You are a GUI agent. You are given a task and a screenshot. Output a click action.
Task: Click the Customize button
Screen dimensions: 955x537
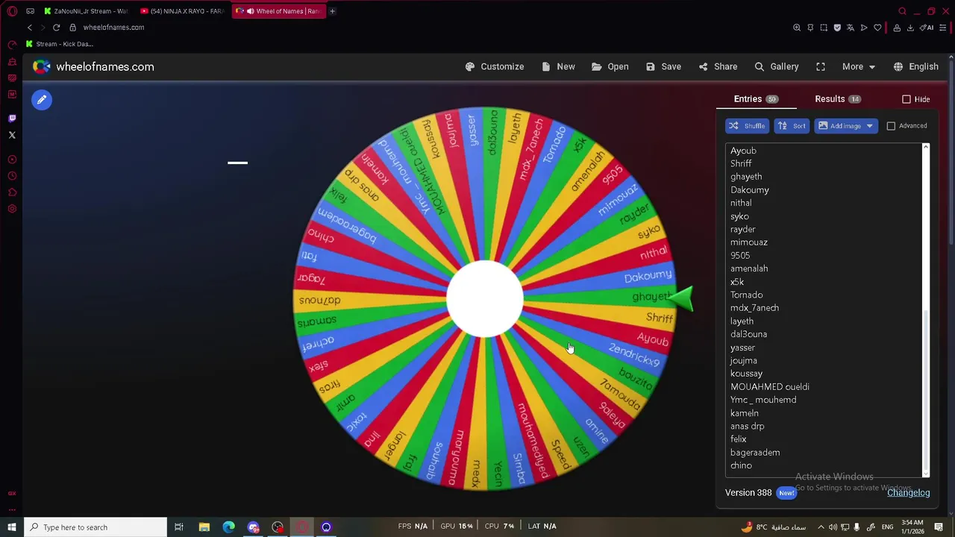click(495, 66)
